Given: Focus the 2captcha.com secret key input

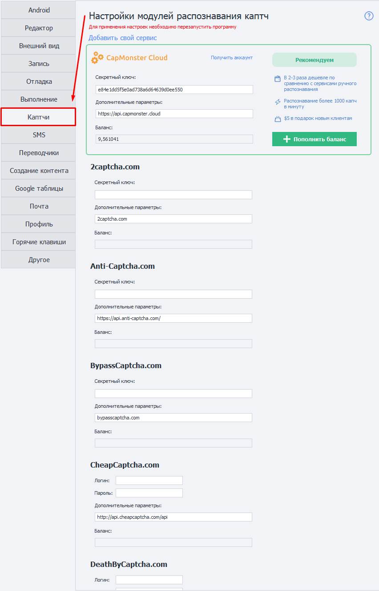Looking at the screenshot, I should (x=173, y=195).
